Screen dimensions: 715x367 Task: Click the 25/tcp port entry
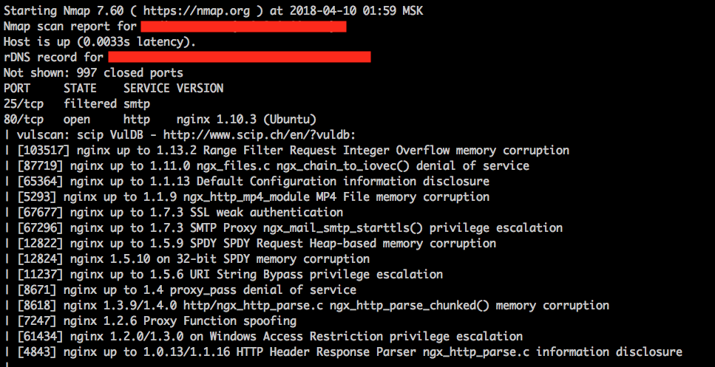click(23, 103)
